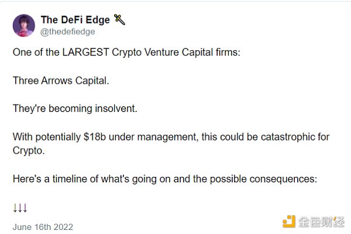Click the word LARGEST in the tweet

(86, 53)
